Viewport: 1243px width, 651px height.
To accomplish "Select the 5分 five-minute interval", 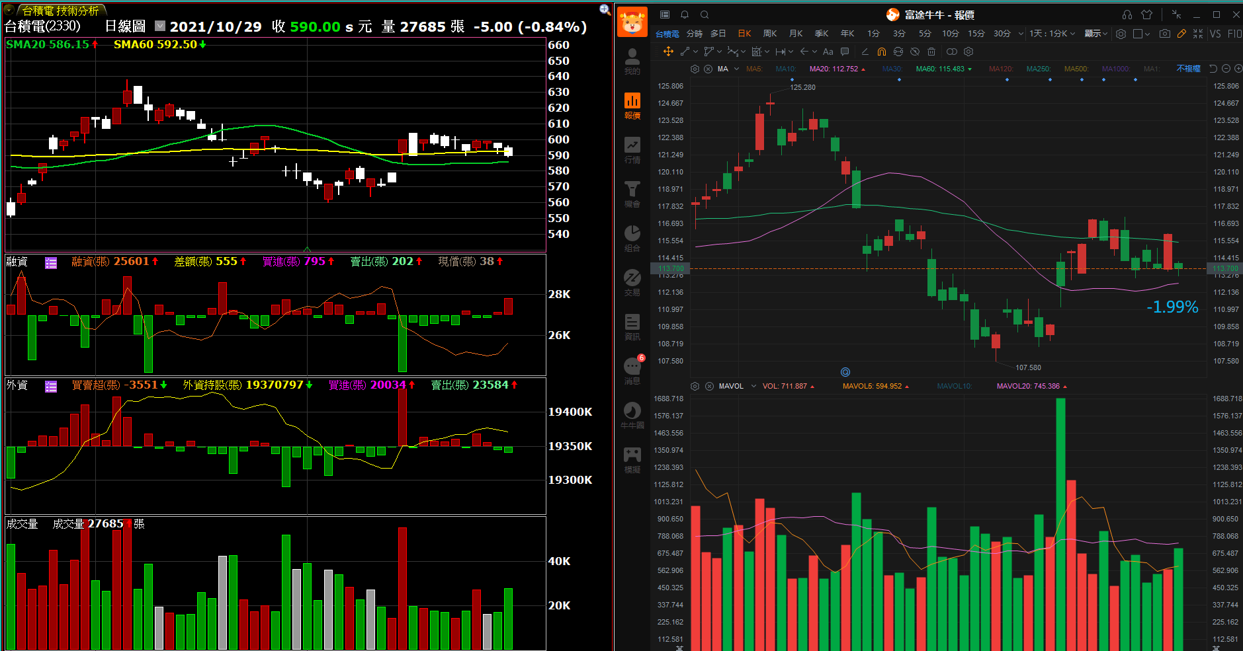I will coord(925,34).
